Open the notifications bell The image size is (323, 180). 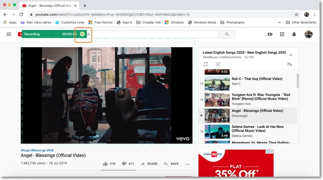tap(294, 34)
